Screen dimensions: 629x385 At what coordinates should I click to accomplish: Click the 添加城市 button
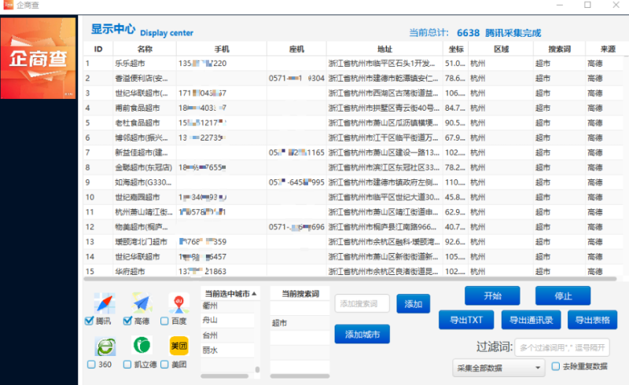pyautogui.click(x=362, y=334)
